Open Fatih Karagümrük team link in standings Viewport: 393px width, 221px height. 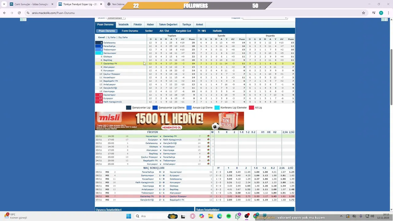pos(113,102)
